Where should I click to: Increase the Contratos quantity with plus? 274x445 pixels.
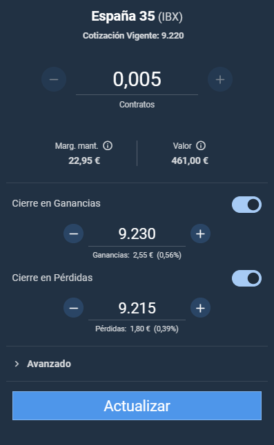pos(220,79)
